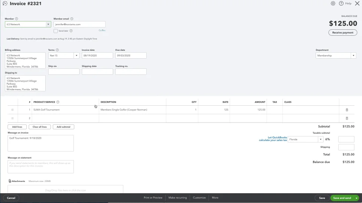
Task: Expand the Member dropdown arrow
Action: point(48,24)
